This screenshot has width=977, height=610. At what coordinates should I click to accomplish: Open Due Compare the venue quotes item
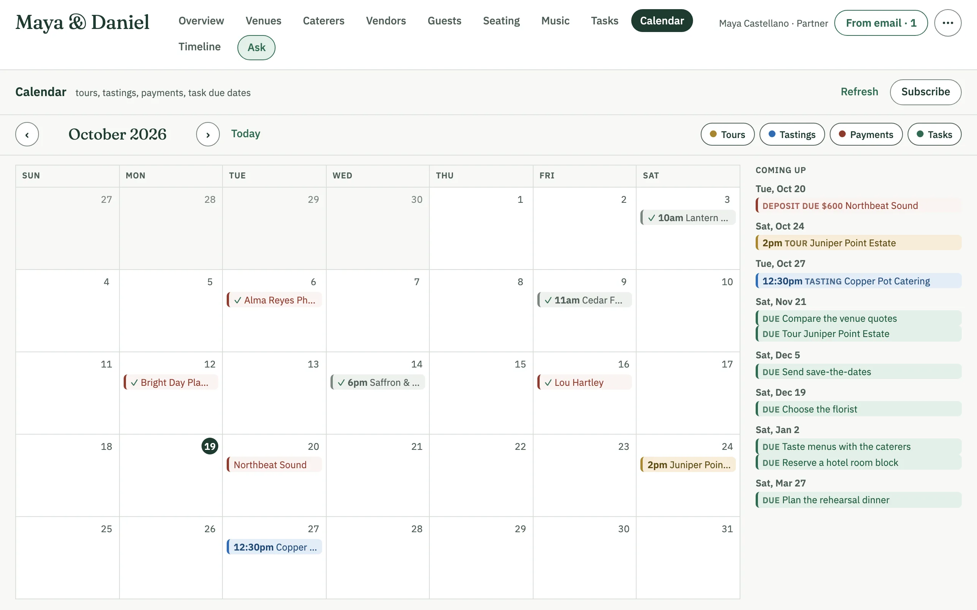click(858, 318)
